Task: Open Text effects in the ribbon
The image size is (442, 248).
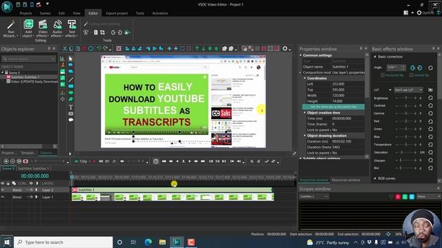Action: pos(72,29)
